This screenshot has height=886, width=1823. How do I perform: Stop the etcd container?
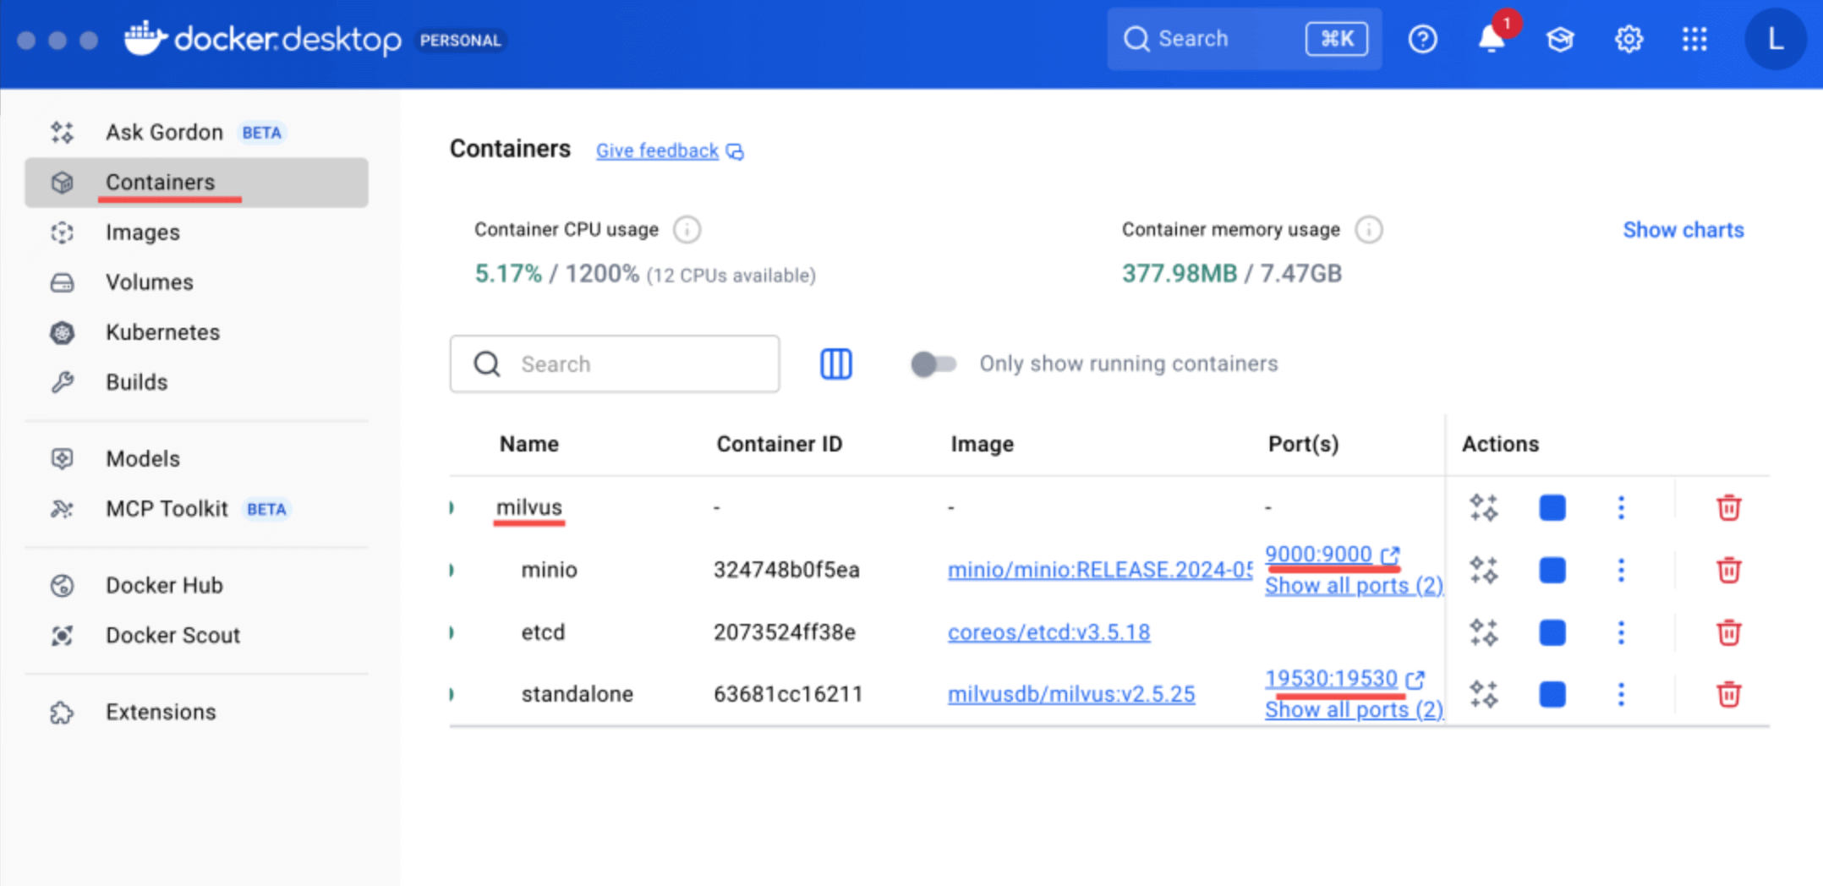coord(1552,632)
